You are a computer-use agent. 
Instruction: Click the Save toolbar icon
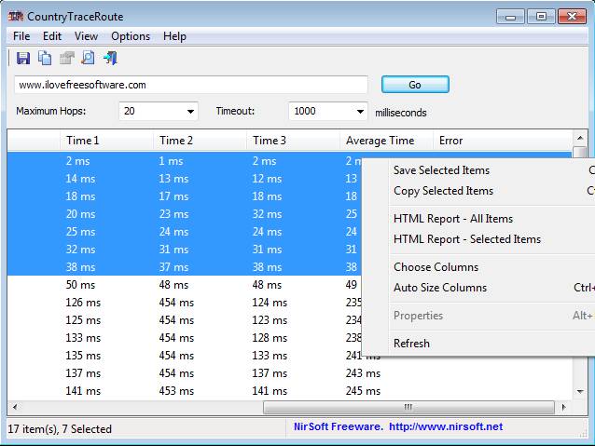(23, 59)
